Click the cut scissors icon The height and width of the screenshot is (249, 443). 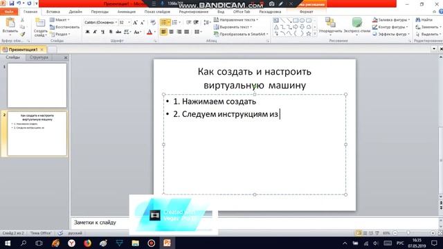pyautogui.click(x=22, y=20)
